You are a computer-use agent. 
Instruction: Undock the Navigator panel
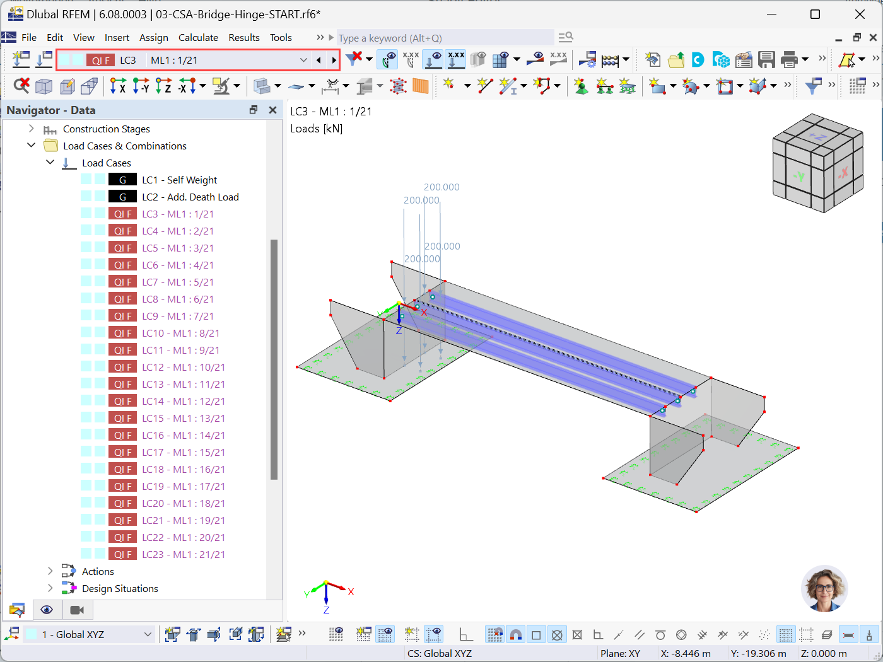coord(254,110)
